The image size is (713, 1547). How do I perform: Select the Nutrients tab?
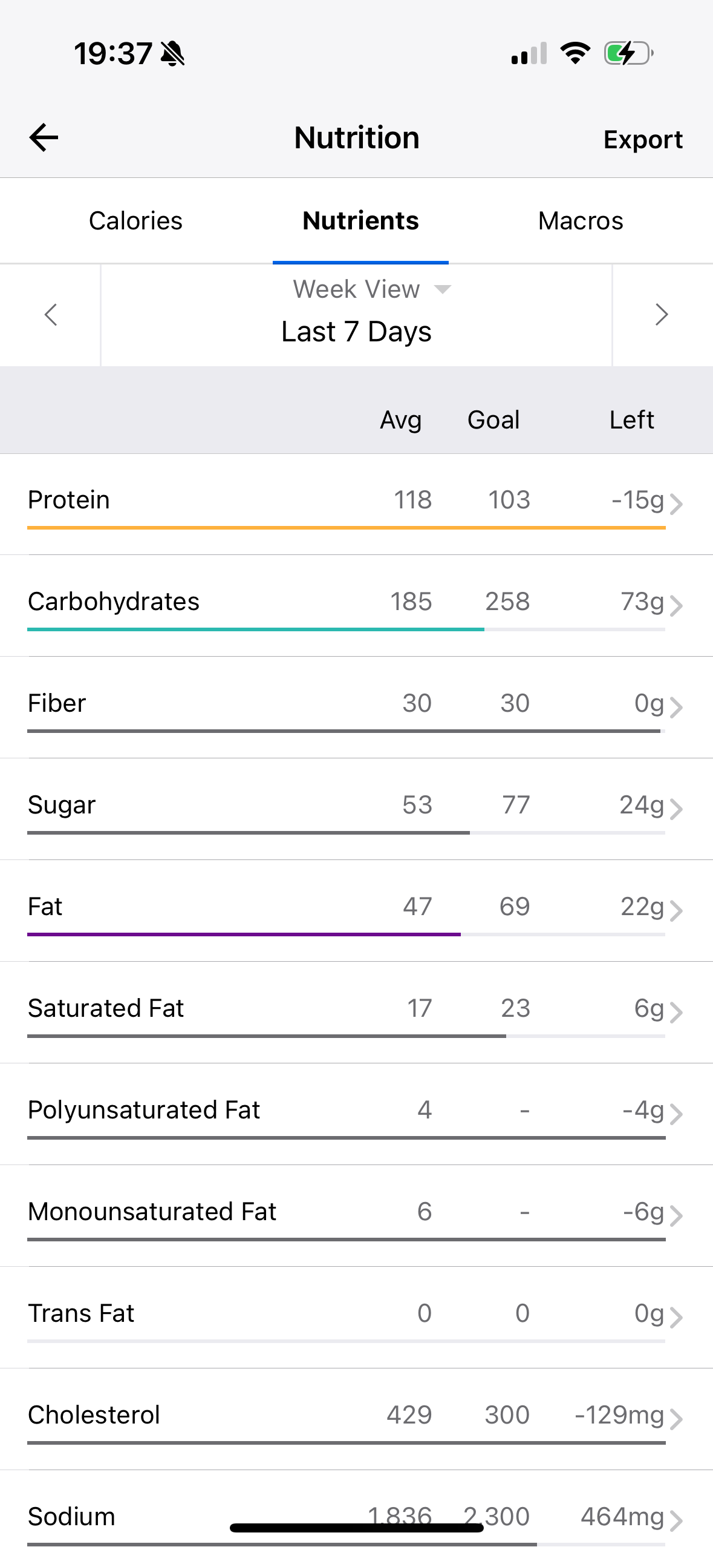[360, 221]
